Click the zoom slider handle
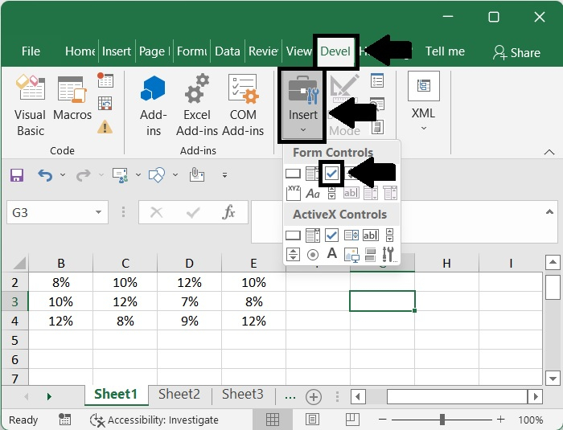This screenshot has width=563, height=430. click(442, 420)
